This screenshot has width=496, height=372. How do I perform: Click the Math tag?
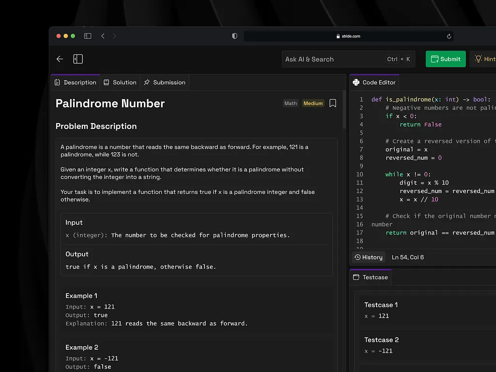[291, 104]
